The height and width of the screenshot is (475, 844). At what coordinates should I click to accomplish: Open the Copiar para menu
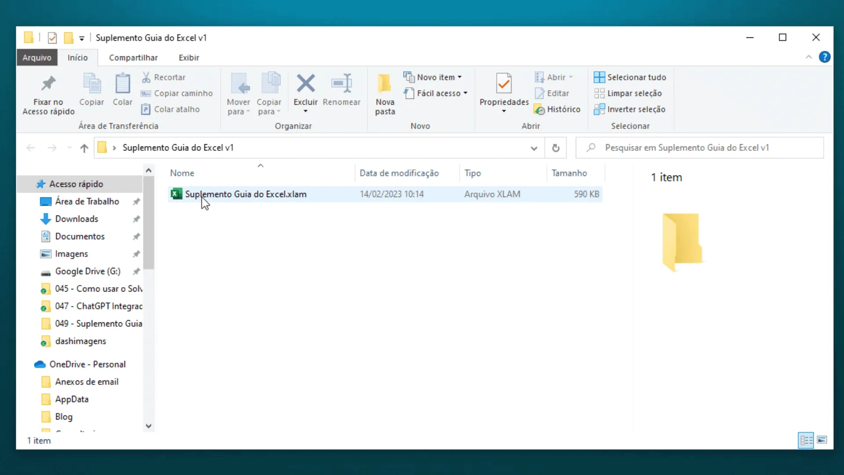pyautogui.click(x=269, y=95)
